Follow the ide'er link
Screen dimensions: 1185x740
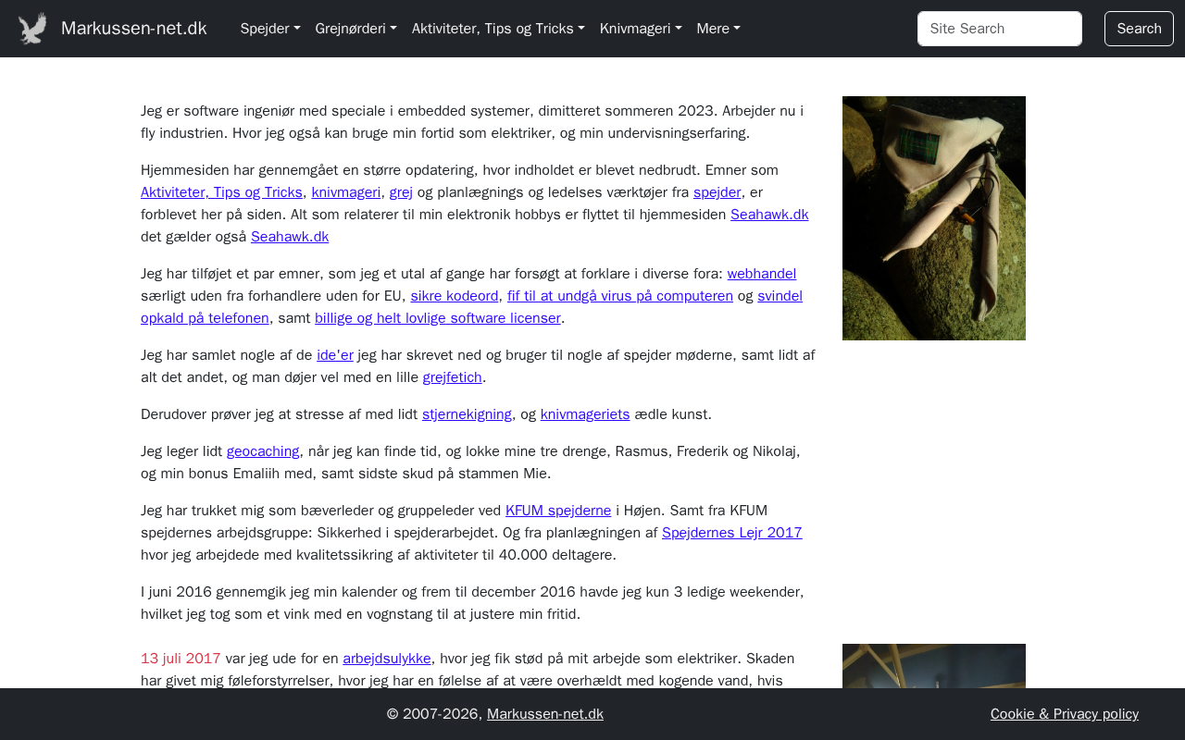click(x=335, y=355)
